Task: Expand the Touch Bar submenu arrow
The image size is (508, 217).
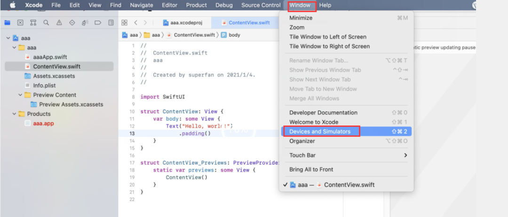Action: [405, 155]
